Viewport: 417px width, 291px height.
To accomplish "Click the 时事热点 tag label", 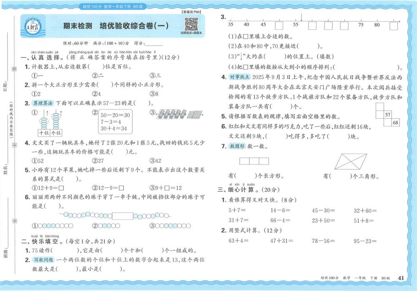I will pyautogui.click(x=240, y=77).
